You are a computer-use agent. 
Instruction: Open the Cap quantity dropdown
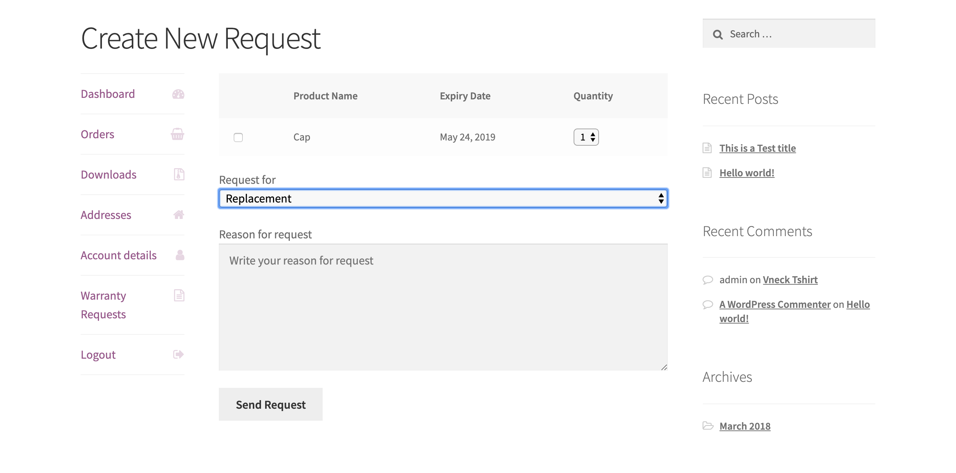click(586, 137)
